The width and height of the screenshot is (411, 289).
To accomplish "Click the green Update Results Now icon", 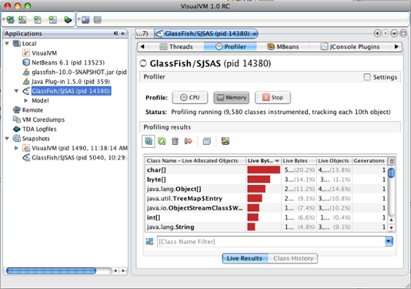I will point(162,141).
